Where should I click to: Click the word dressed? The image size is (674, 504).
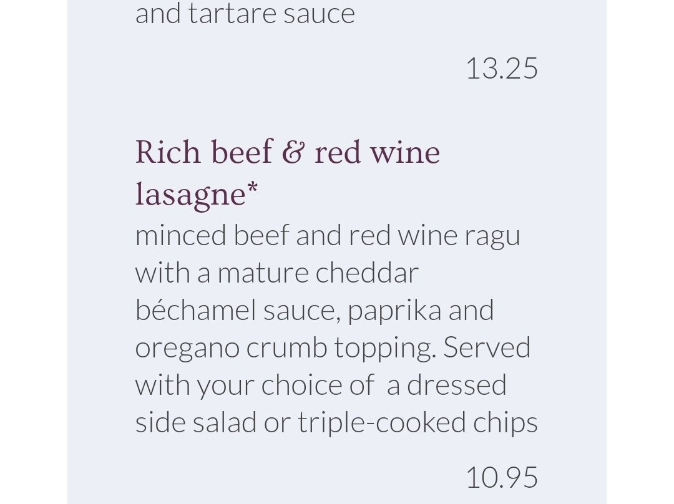(x=456, y=385)
